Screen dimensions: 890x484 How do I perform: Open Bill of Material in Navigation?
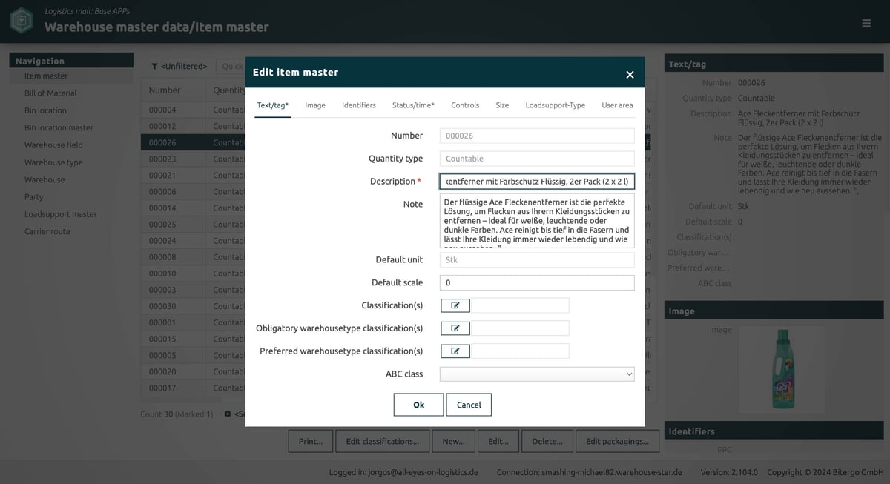click(x=50, y=93)
